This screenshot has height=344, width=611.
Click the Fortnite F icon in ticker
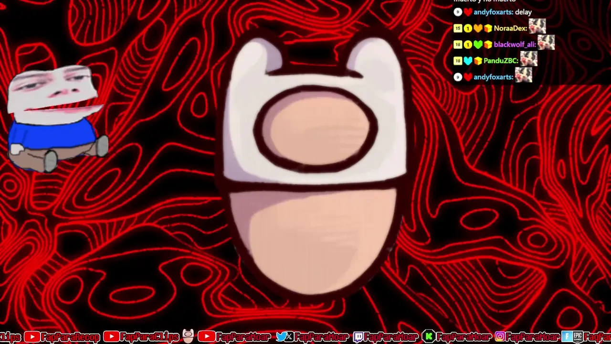coord(567,337)
